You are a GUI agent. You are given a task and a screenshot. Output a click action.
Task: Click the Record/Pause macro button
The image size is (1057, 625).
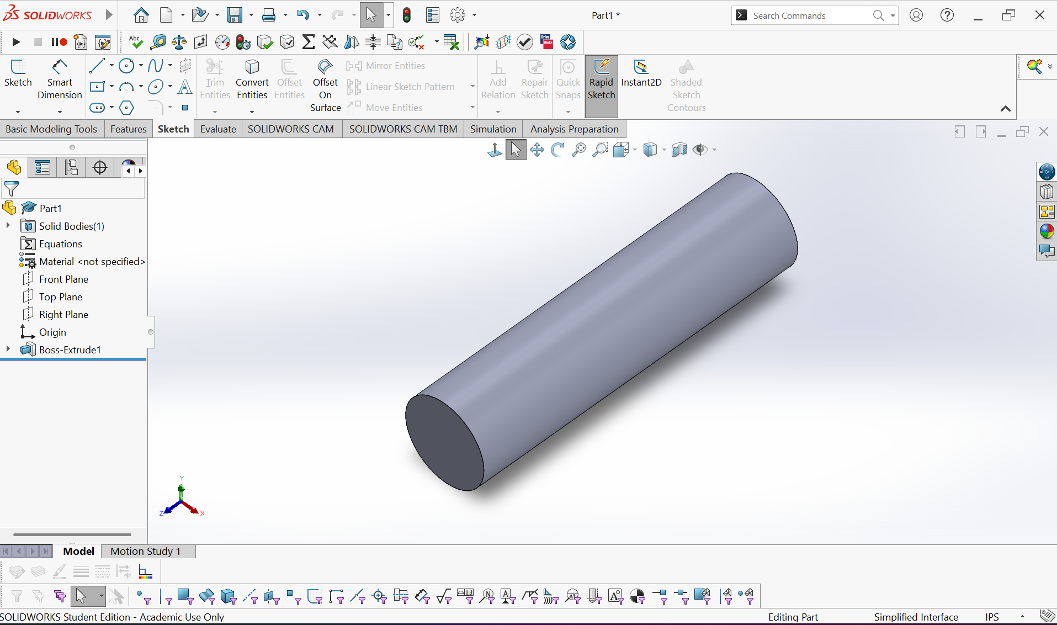[x=59, y=42]
